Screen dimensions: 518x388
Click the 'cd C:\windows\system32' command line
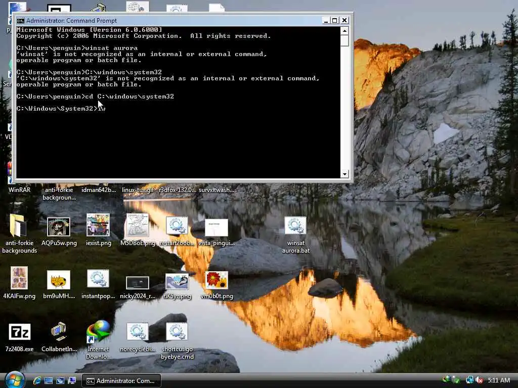[95, 96]
